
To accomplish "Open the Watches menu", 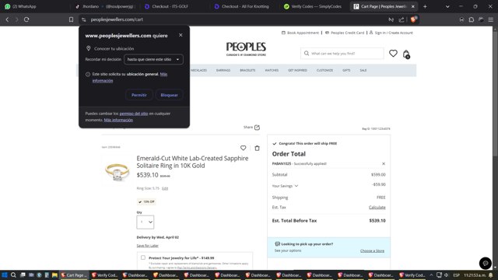I will (272, 70).
